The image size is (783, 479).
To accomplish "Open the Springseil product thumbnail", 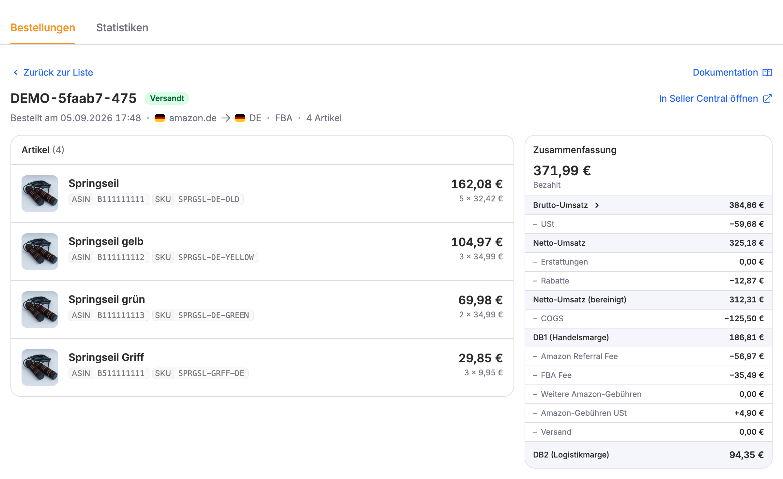I will [x=40, y=194].
